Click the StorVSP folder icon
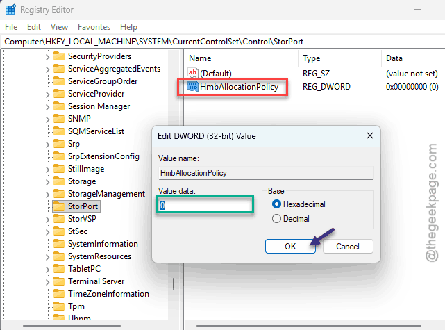The image size is (445, 330). 59,219
